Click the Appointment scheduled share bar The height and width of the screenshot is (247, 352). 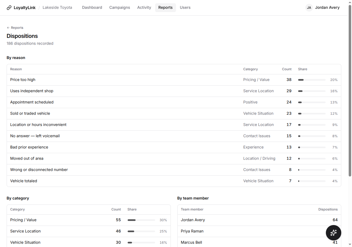click(312, 102)
